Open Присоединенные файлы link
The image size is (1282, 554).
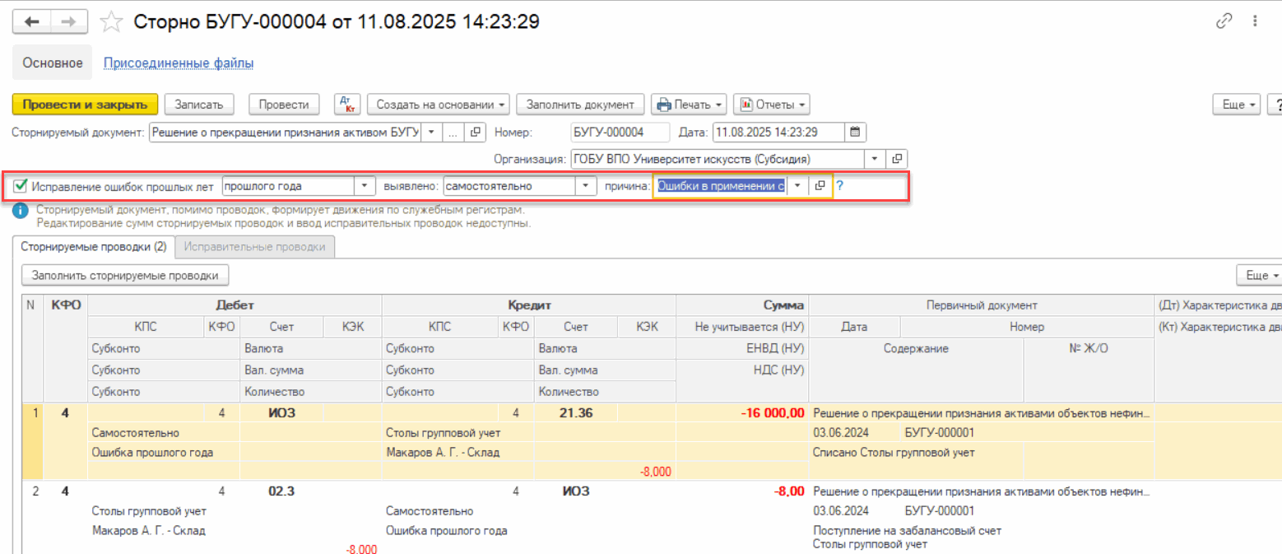(178, 63)
